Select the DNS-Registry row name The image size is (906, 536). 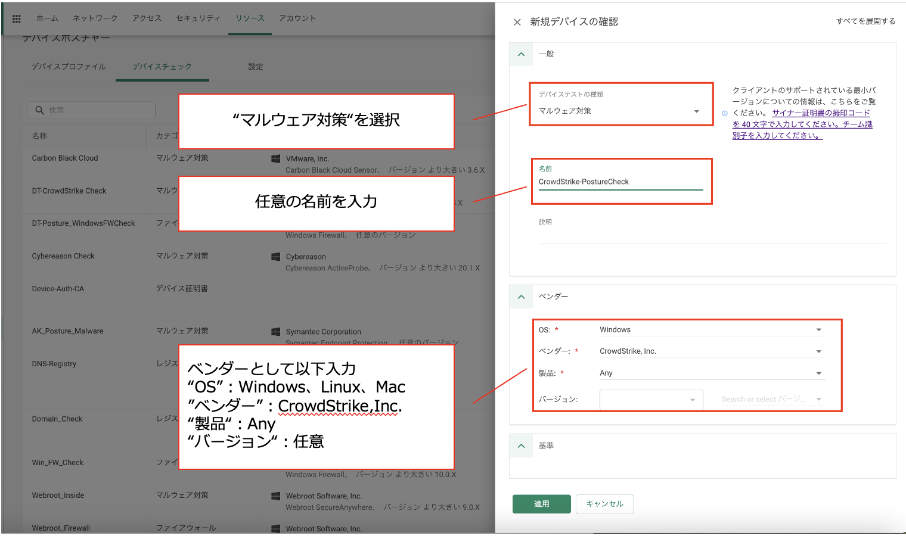tap(54, 364)
